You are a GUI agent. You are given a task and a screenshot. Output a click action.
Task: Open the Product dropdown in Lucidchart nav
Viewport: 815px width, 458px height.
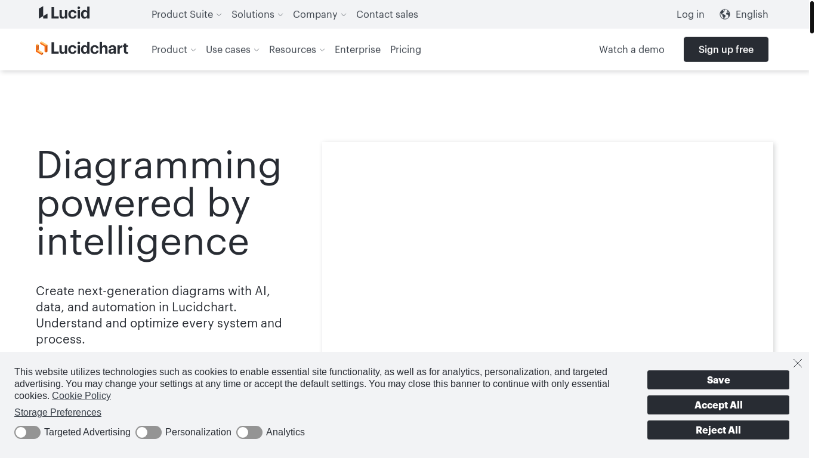coord(174,49)
